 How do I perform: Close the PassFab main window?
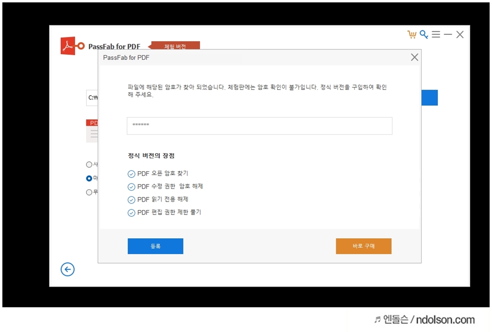coord(460,35)
